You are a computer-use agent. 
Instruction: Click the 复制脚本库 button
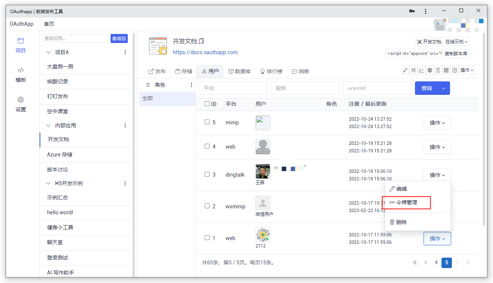[456, 53]
